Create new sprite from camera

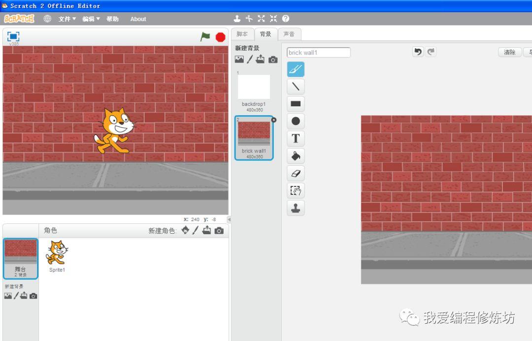click(219, 231)
